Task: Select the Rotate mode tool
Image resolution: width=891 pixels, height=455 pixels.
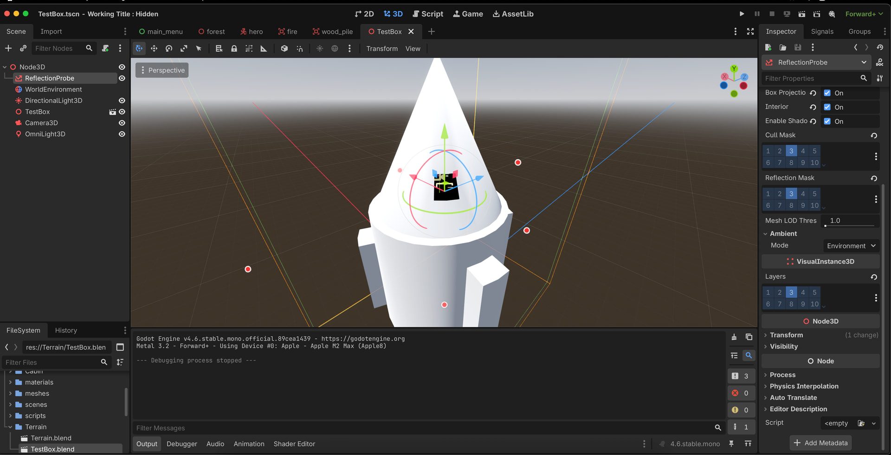Action: 169,49
